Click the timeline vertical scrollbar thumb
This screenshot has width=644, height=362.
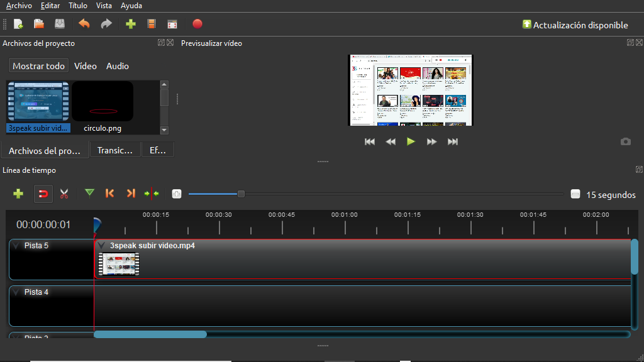[x=635, y=257]
